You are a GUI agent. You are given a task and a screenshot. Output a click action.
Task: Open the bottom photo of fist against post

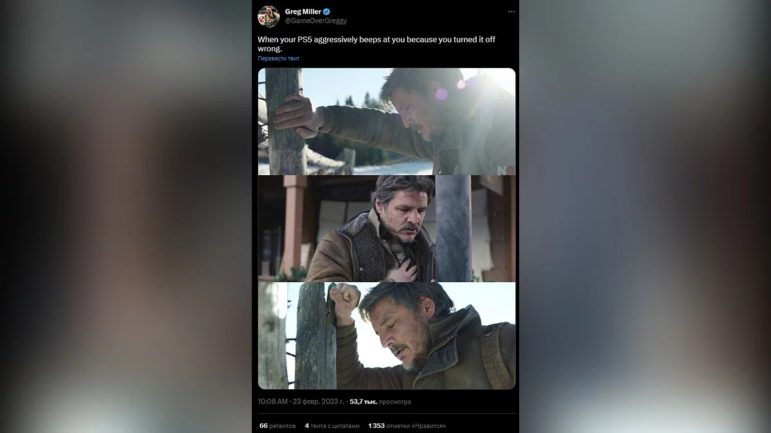point(386,335)
